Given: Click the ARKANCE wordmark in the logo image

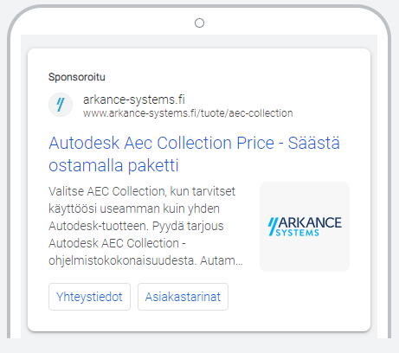Looking at the screenshot, I should [x=310, y=223].
